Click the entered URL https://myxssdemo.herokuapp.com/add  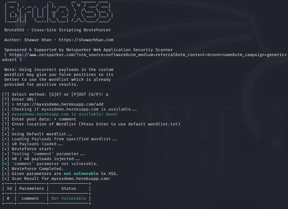[x=60, y=104]
